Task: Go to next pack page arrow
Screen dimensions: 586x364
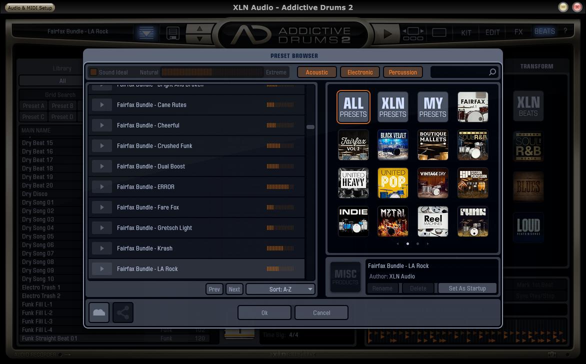Action: point(428,243)
